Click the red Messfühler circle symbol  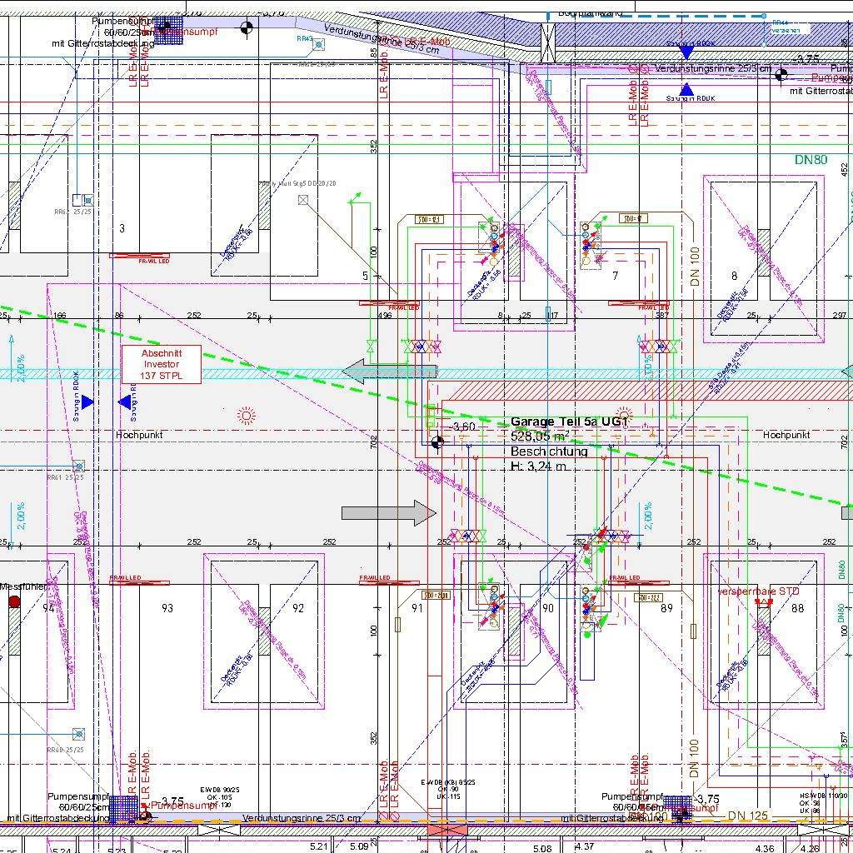click(14, 601)
